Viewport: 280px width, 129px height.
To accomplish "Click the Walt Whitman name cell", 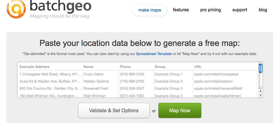I will [x=94, y=96].
